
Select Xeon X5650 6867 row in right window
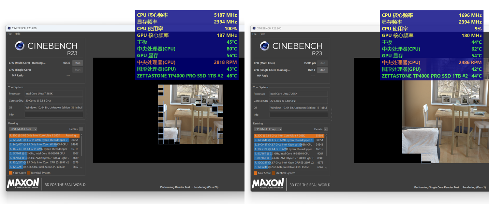[x=289, y=167]
